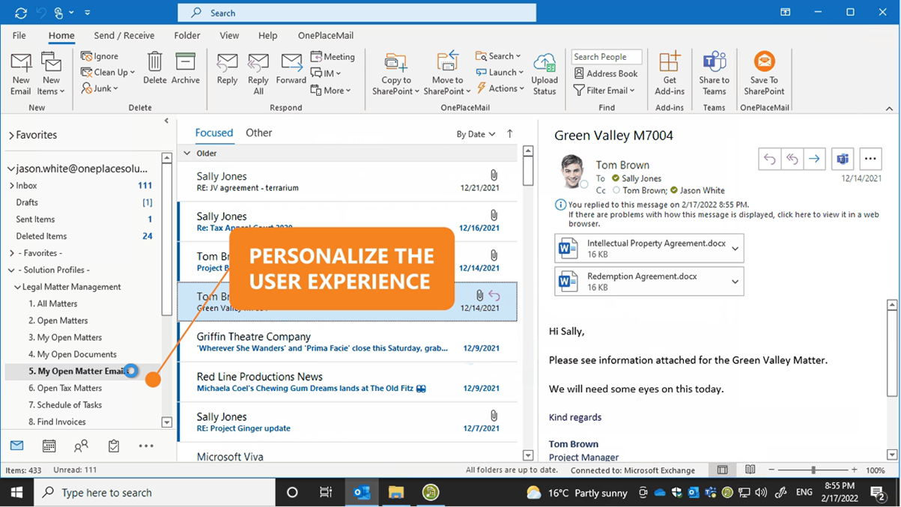This screenshot has height=507, width=901.
Task: Switch to the Other inbox tab
Action: (258, 133)
